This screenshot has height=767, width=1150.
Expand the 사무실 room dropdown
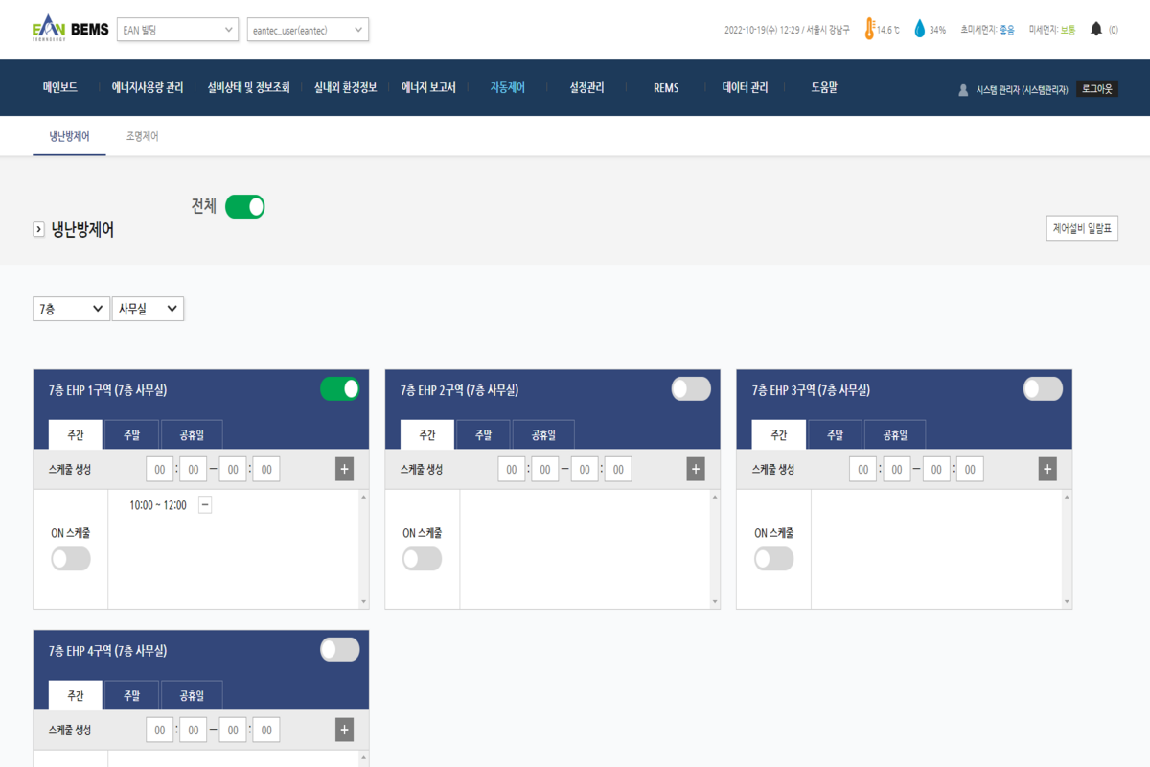coord(148,309)
